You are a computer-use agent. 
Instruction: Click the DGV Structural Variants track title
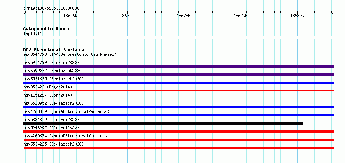coord(54,50)
